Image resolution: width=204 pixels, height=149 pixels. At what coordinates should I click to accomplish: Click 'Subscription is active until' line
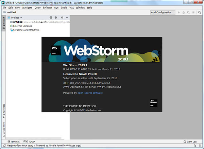tap(90, 78)
